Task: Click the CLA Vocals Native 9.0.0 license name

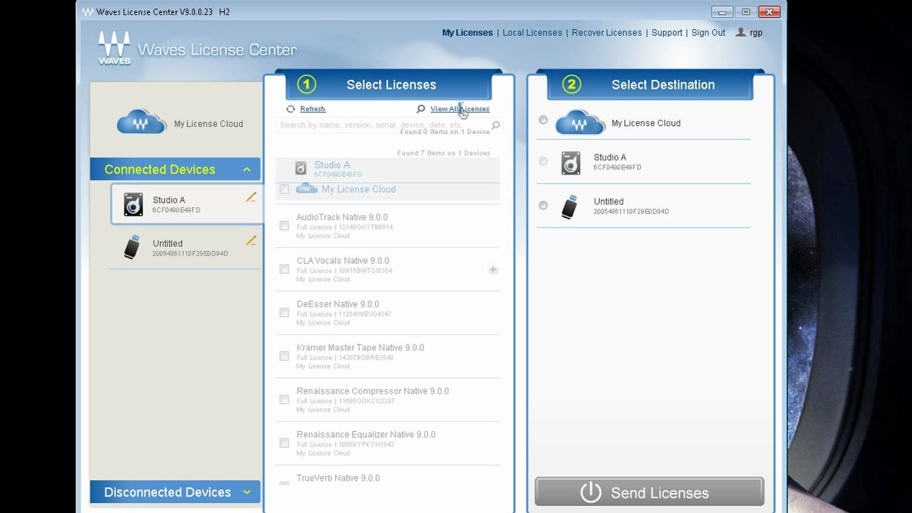Action: 343,261
